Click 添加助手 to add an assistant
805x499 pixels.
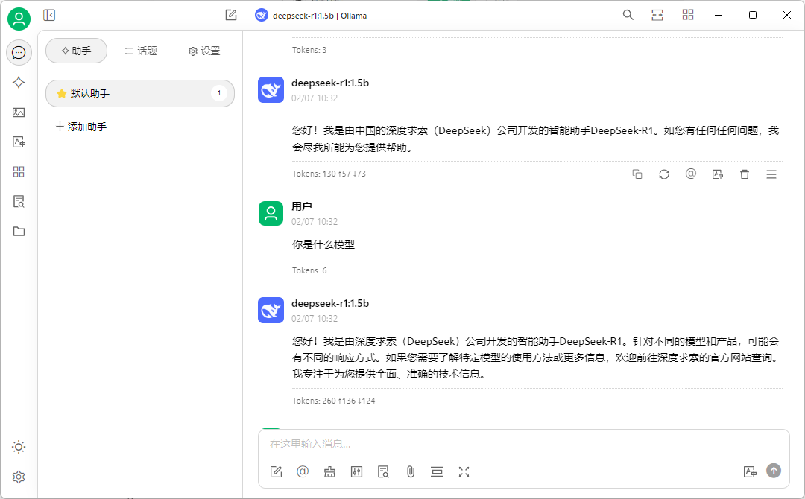(81, 127)
